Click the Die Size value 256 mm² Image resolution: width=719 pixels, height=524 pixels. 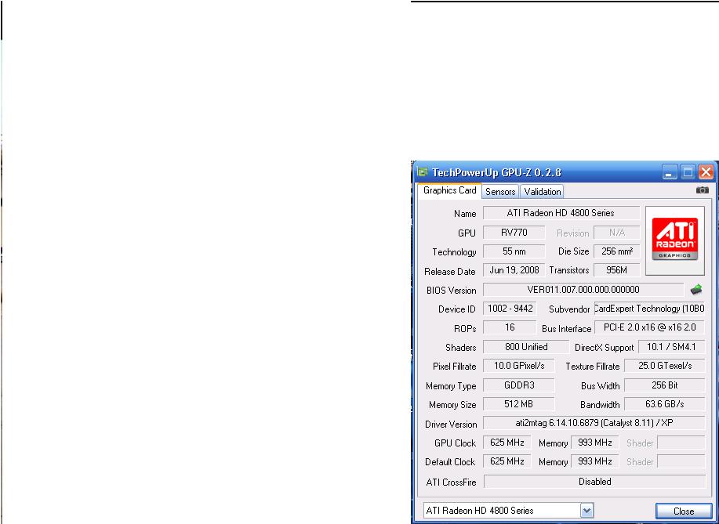point(617,251)
